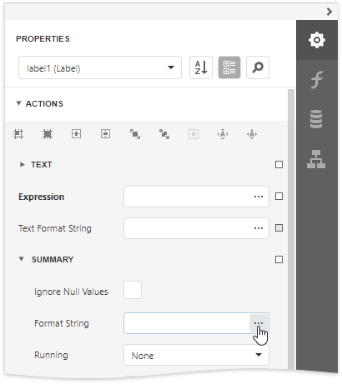Screen dimensions: 342x384
Task: Click the Running label text
Action: 51,355
